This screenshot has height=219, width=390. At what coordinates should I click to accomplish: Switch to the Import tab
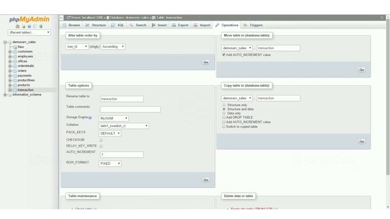(202, 26)
